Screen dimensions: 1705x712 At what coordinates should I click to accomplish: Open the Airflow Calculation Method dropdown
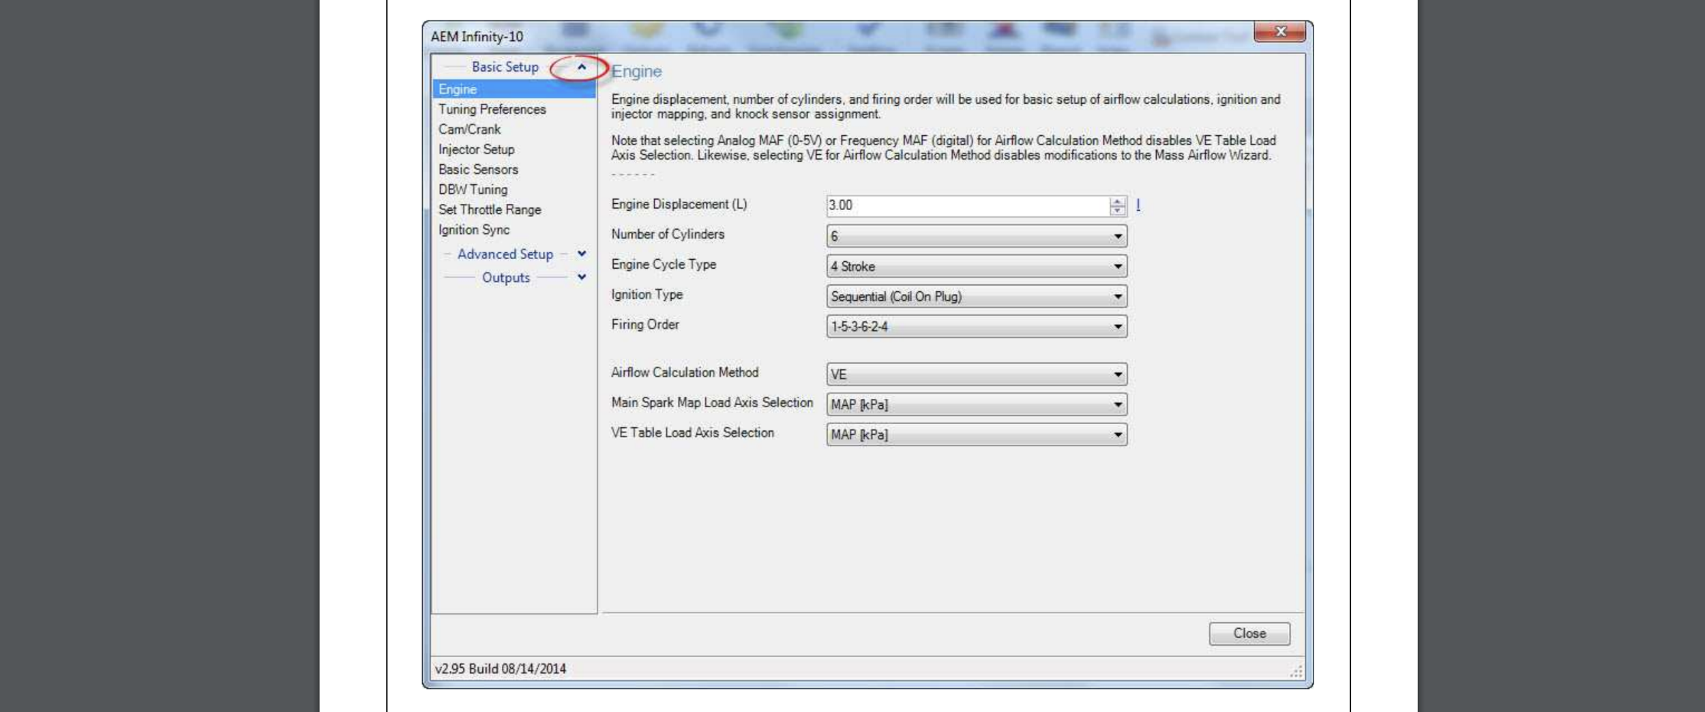coord(977,374)
